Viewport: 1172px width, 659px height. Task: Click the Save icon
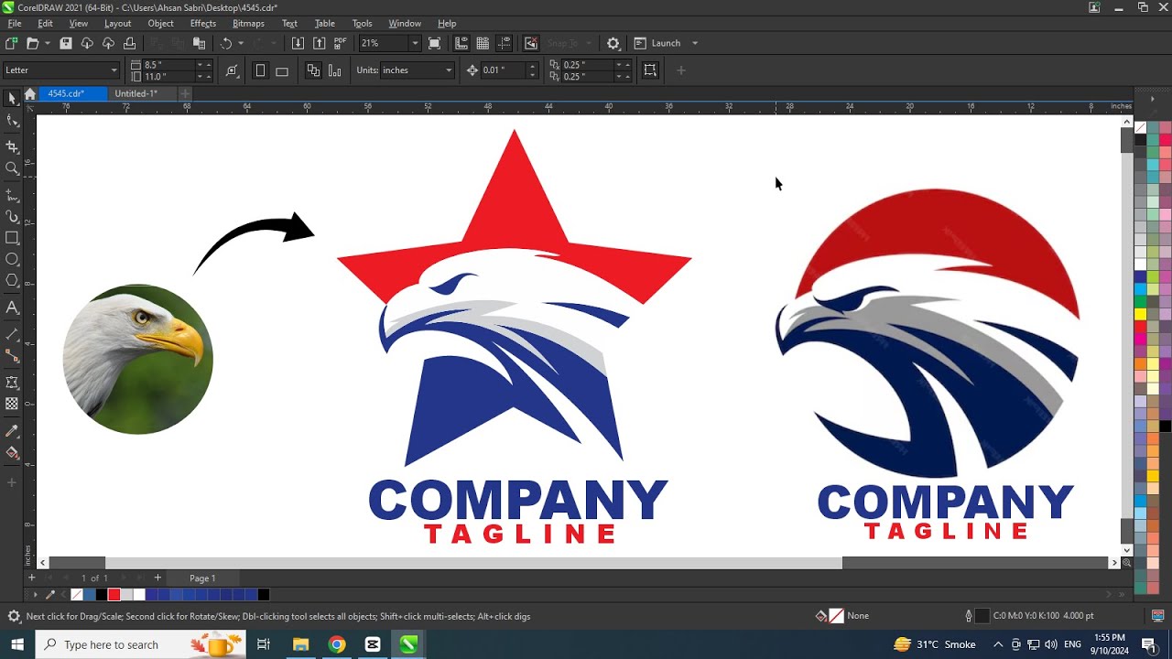click(66, 43)
